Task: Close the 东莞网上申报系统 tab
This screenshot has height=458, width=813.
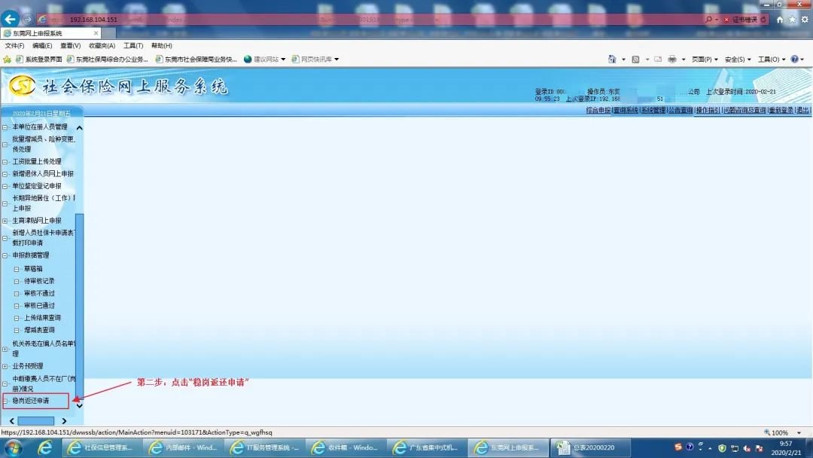Action: [x=96, y=33]
